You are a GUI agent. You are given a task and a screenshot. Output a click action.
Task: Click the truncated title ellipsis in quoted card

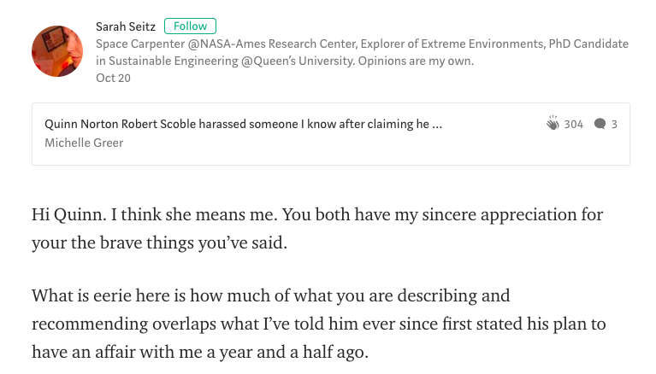pyautogui.click(x=437, y=124)
